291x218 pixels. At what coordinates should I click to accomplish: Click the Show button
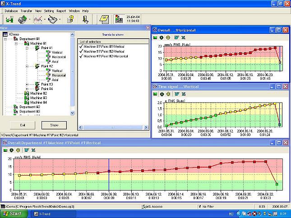click(54, 125)
